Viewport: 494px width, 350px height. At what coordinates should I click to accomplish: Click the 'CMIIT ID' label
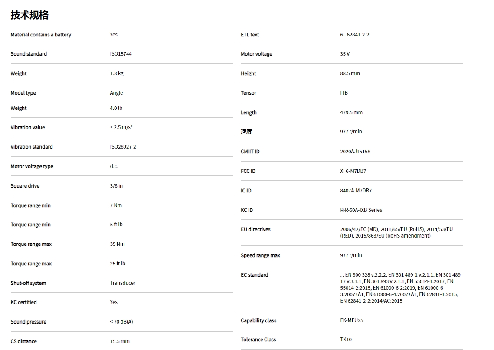[x=250, y=152]
